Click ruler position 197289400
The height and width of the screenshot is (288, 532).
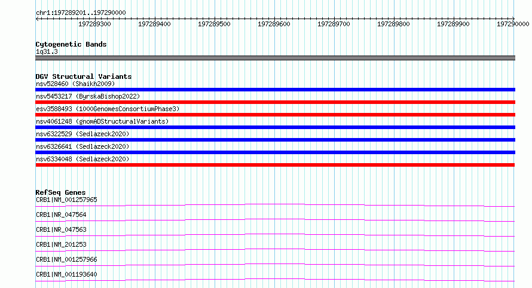coord(154,24)
